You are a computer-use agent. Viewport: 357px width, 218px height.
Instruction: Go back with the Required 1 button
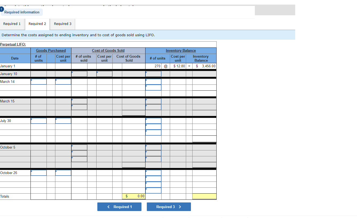click(x=119, y=207)
